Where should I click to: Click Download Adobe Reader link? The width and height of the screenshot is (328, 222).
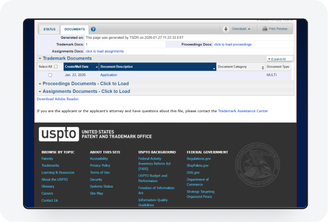57,99
